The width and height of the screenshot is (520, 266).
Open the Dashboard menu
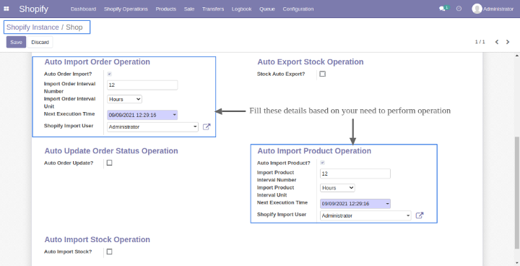(x=83, y=9)
